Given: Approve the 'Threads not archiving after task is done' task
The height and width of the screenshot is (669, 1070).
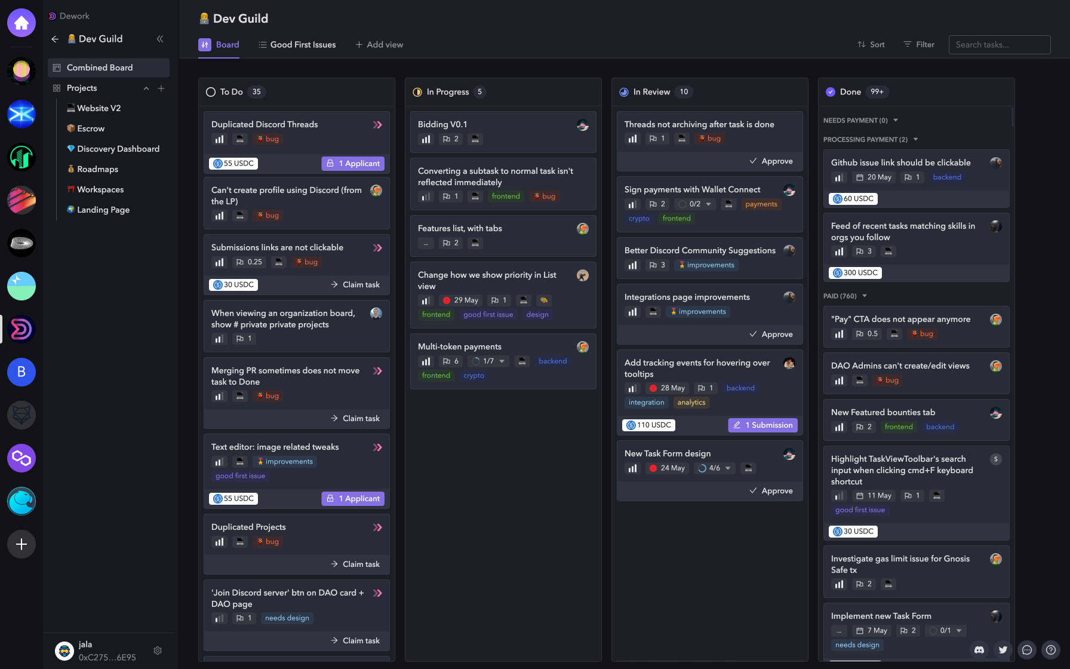Looking at the screenshot, I should (x=771, y=161).
